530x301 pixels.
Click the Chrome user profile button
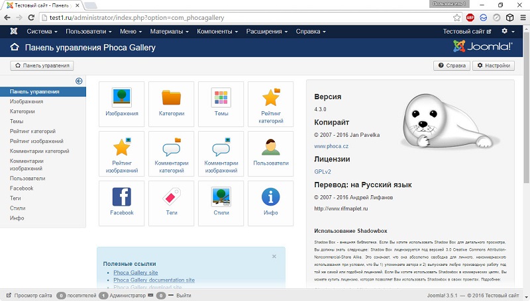449,4
